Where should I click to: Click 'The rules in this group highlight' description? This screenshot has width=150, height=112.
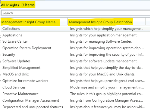[x=107, y=94]
